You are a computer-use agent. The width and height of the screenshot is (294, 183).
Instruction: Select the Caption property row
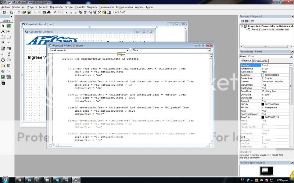(x=265, y=82)
